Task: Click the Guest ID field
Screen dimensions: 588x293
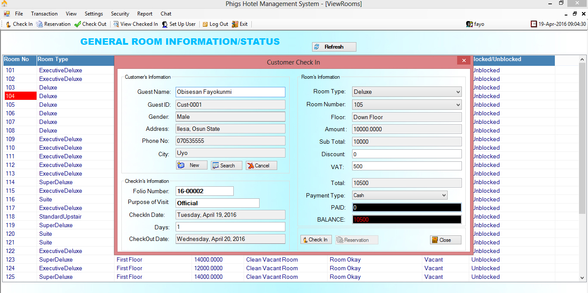Action: (230, 105)
